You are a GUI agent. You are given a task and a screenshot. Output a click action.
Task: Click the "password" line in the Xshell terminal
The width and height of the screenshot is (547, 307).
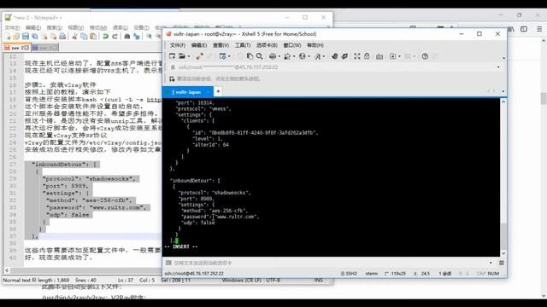tap(221, 217)
